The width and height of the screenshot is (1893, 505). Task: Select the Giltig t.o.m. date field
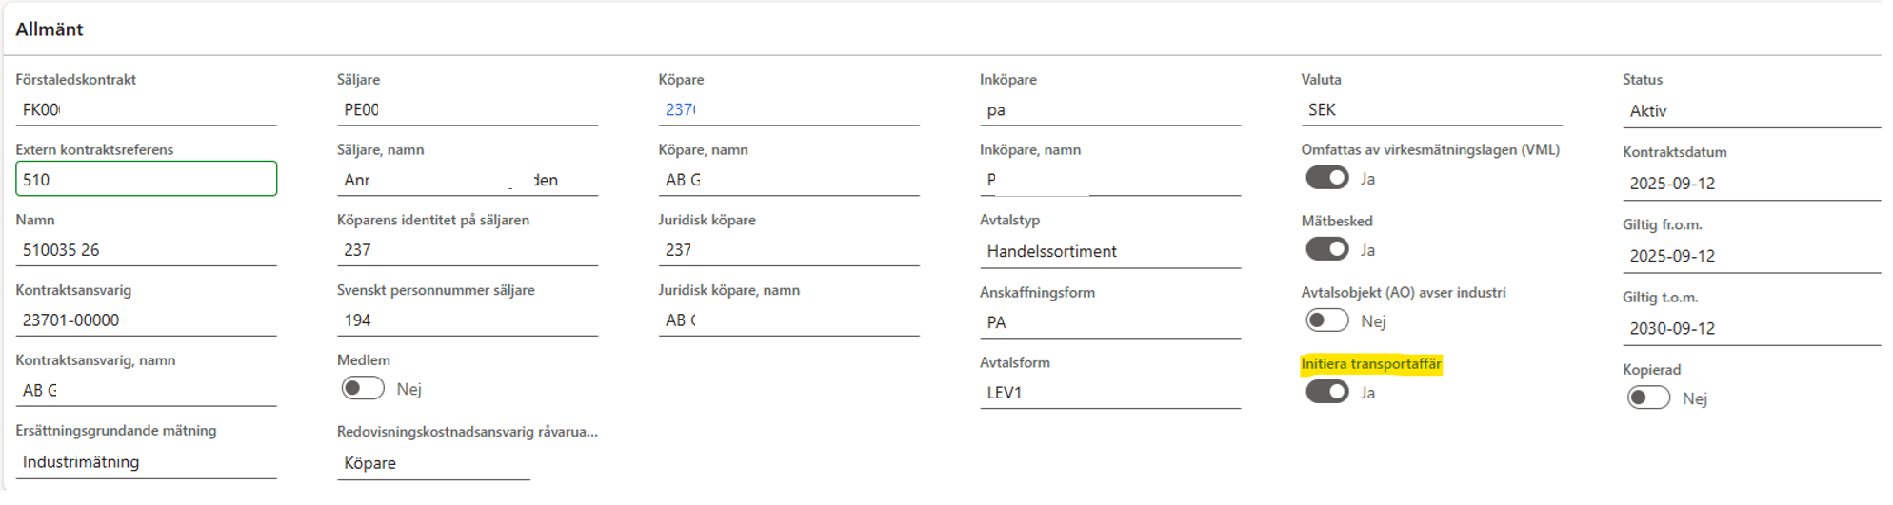coord(1750,328)
